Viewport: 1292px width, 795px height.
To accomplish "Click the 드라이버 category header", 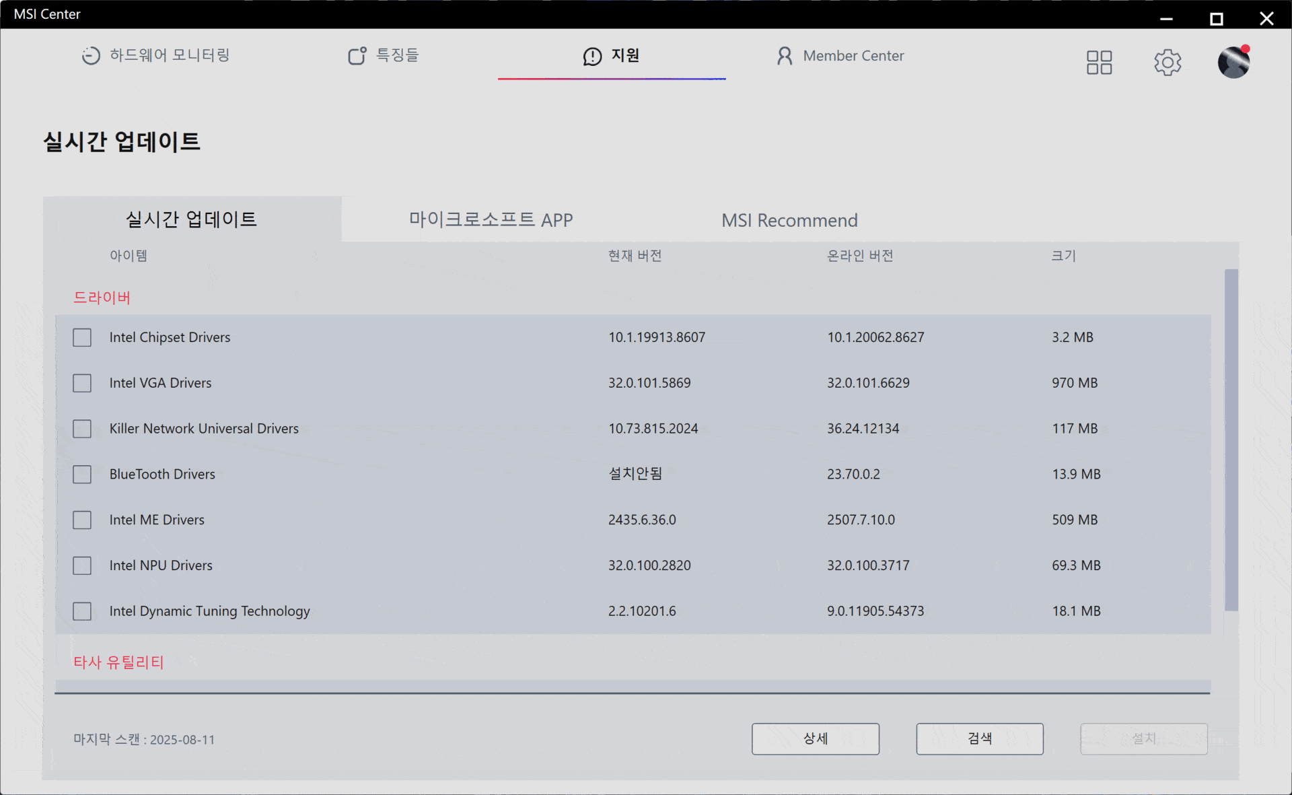I will point(102,298).
